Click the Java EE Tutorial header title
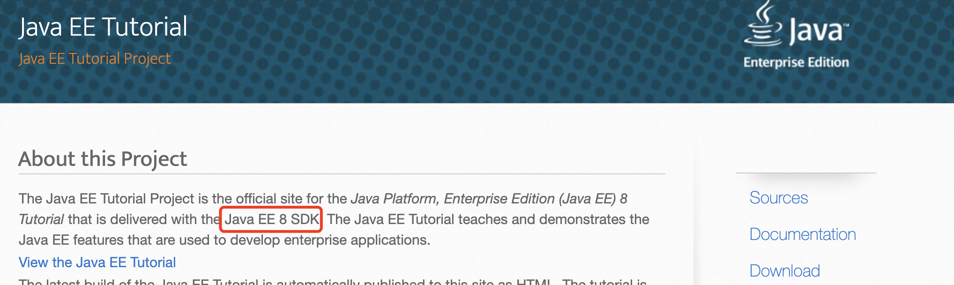Image resolution: width=954 pixels, height=285 pixels. click(103, 27)
